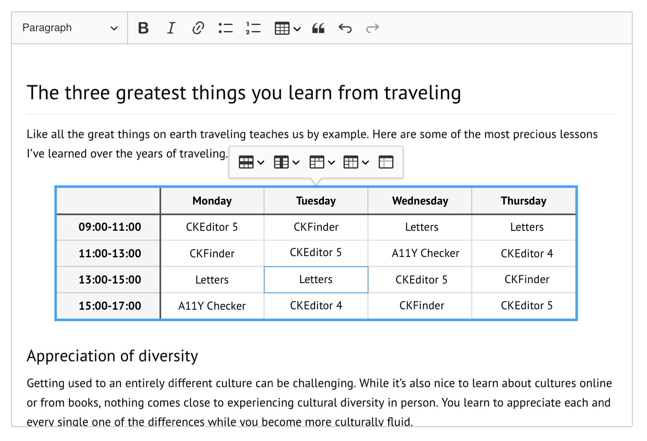The image size is (647, 441).
Task: Undo the last change
Action: coord(345,28)
